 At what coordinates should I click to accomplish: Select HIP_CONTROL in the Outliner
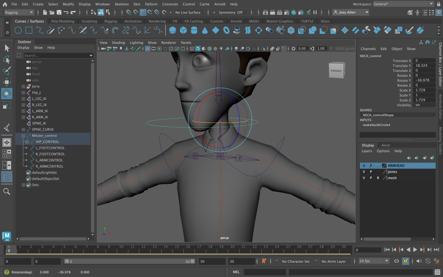tap(47, 142)
